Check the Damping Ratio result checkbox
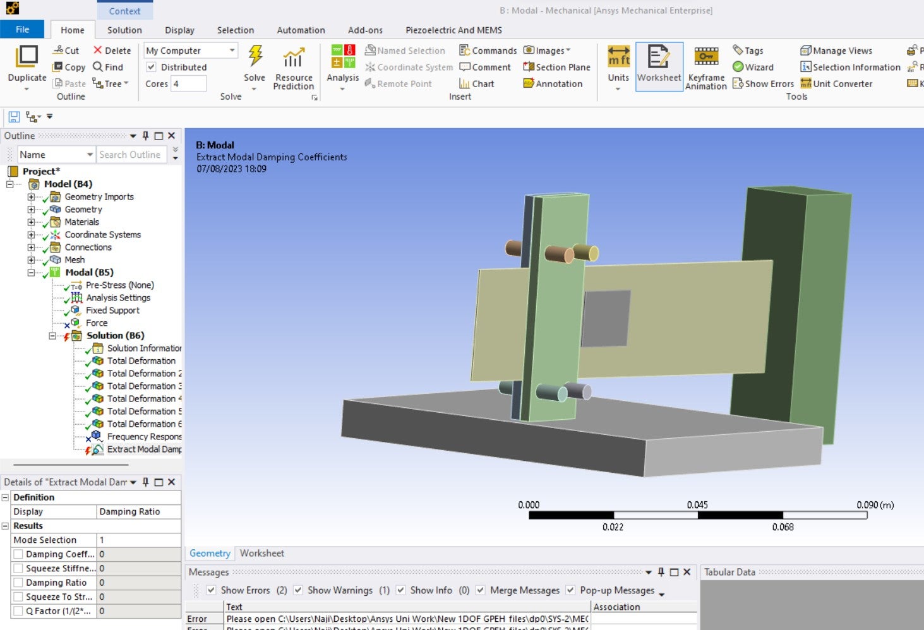 [x=18, y=583]
